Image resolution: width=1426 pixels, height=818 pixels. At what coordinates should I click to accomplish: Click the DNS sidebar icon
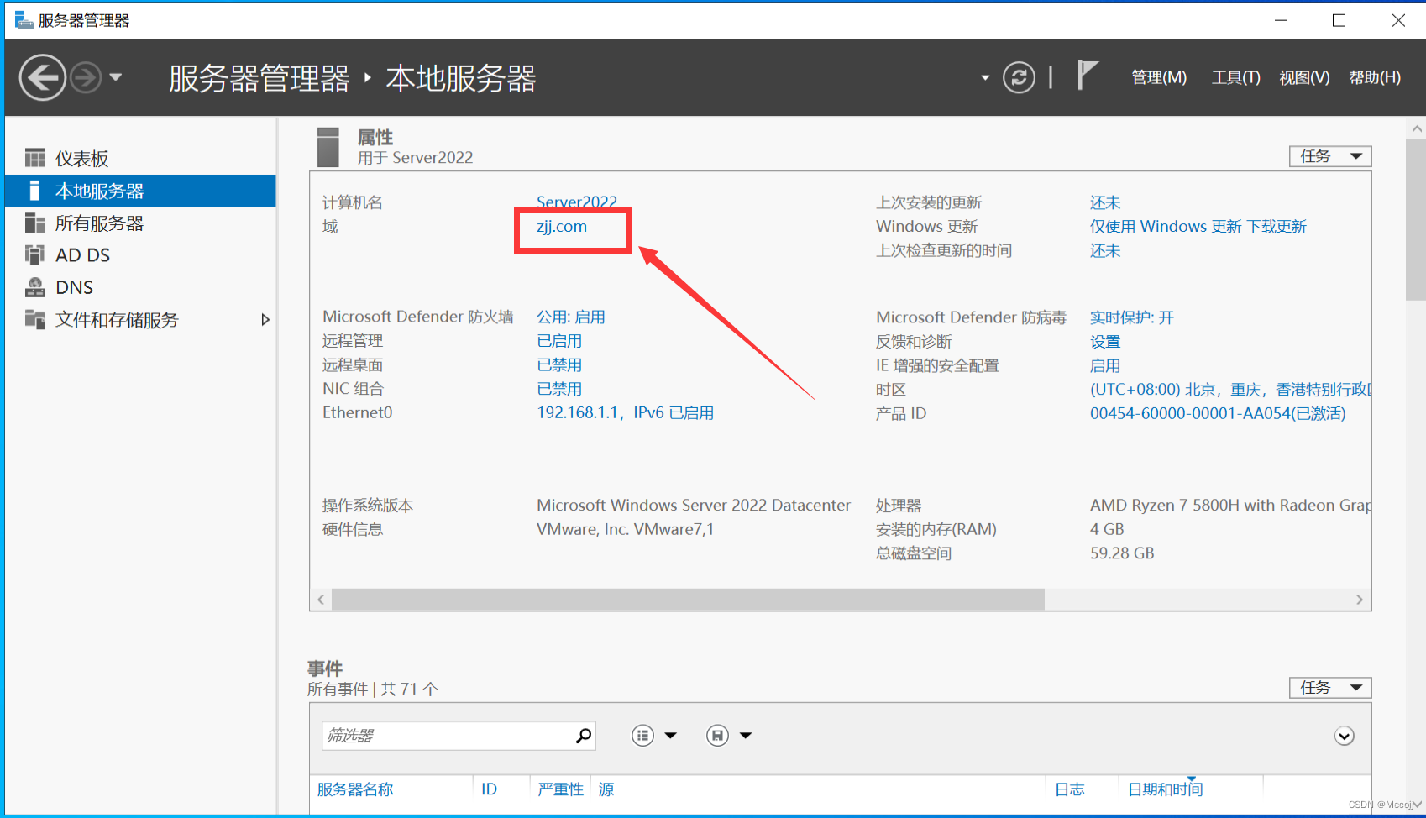point(35,287)
